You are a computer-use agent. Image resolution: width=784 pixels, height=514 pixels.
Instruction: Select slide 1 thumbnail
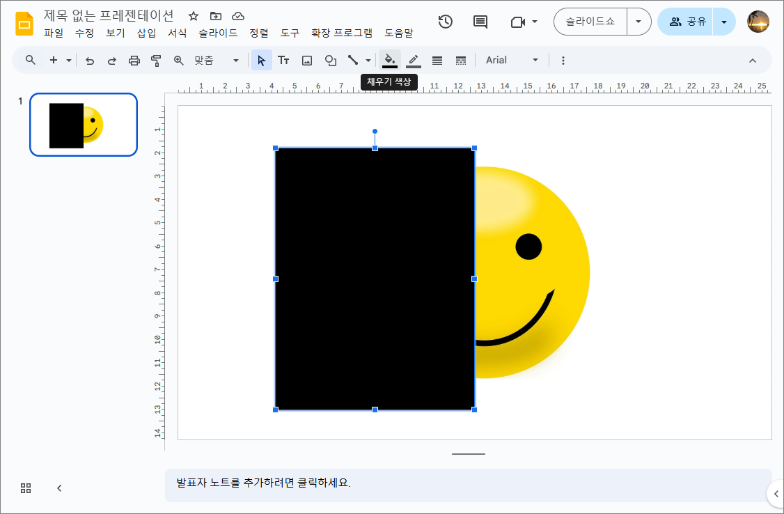point(84,125)
